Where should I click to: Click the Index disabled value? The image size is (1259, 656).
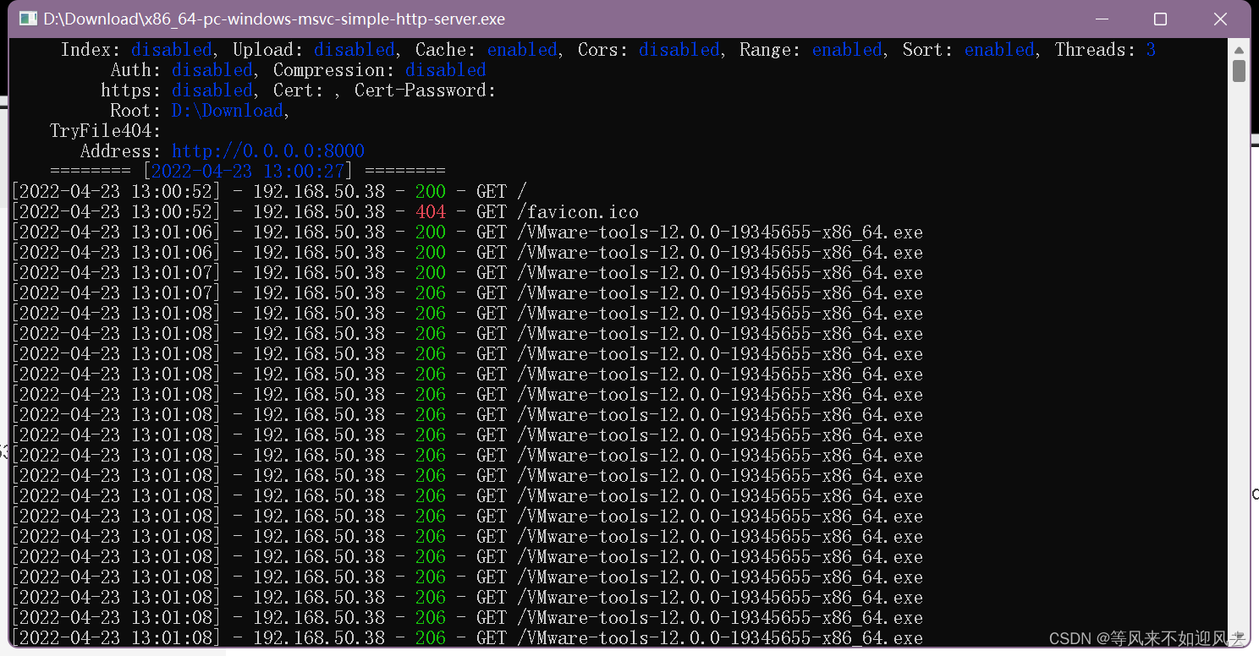click(x=172, y=50)
